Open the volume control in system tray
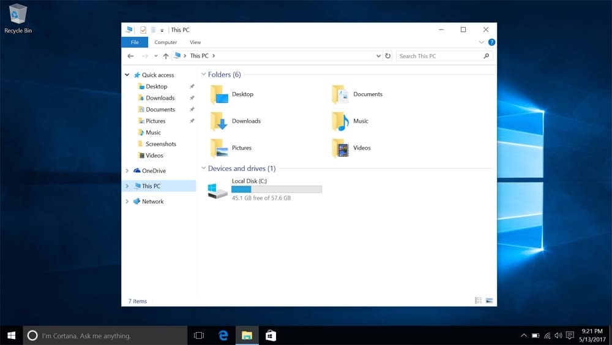 559,335
